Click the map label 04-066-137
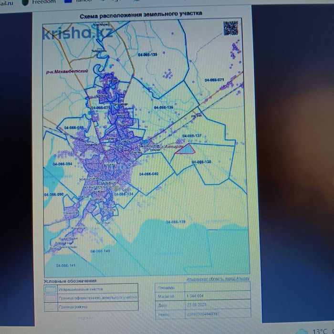Image resolution: width=334 pixels, height=334 pixels. 192,136
